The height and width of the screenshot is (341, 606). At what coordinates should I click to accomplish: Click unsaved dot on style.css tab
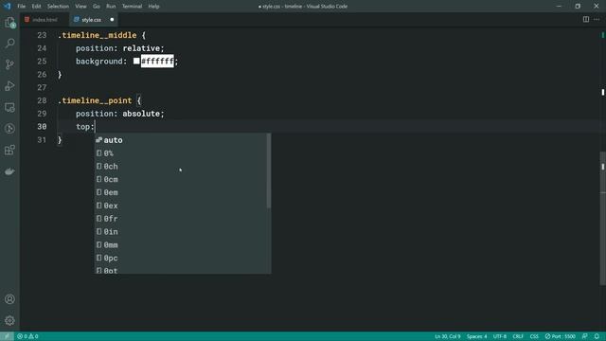[112, 19]
